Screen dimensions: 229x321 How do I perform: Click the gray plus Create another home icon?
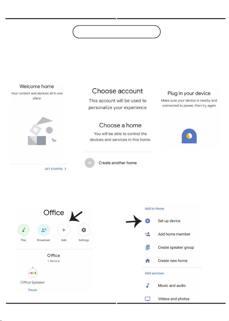point(90,163)
